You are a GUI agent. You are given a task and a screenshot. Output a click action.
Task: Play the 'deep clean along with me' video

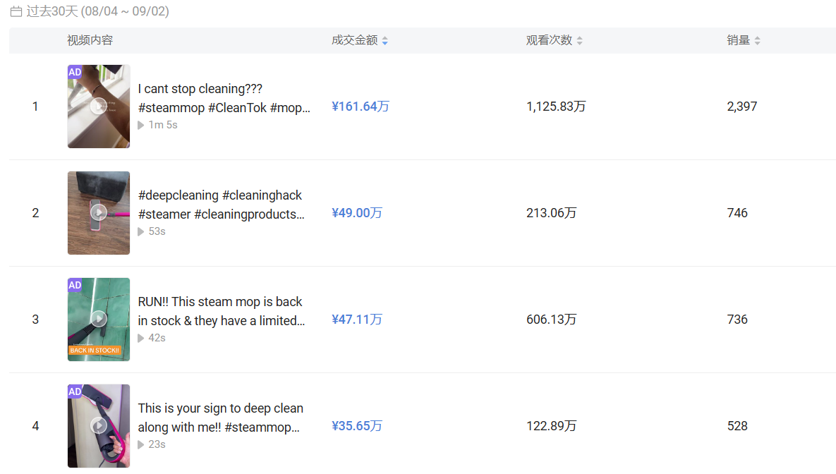click(99, 425)
